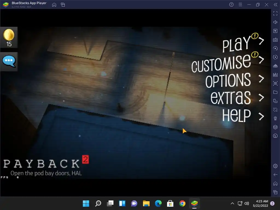Tap the gold coin balance showing 15

(9, 37)
